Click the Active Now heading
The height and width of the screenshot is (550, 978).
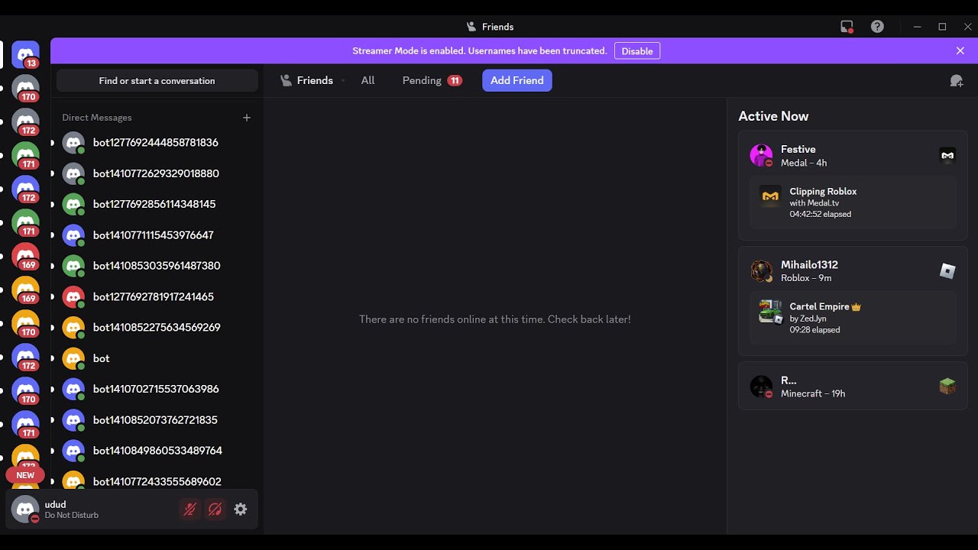(x=773, y=116)
